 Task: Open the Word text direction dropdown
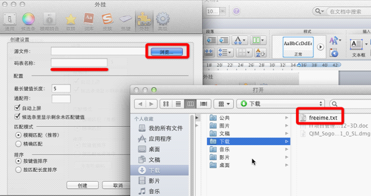(240, 40)
